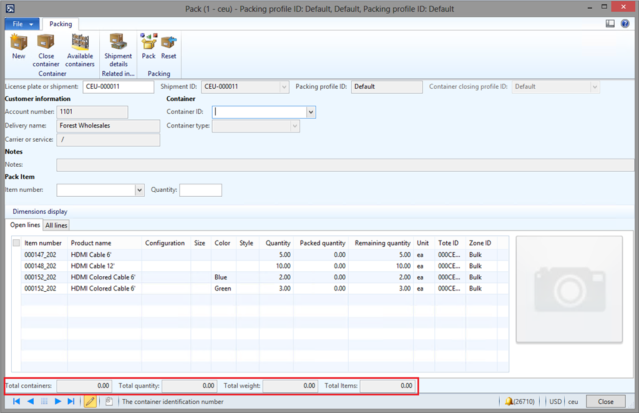The width and height of the screenshot is (639, 413).
Task: Open the Help question mark icon
Action: (625, 23)
